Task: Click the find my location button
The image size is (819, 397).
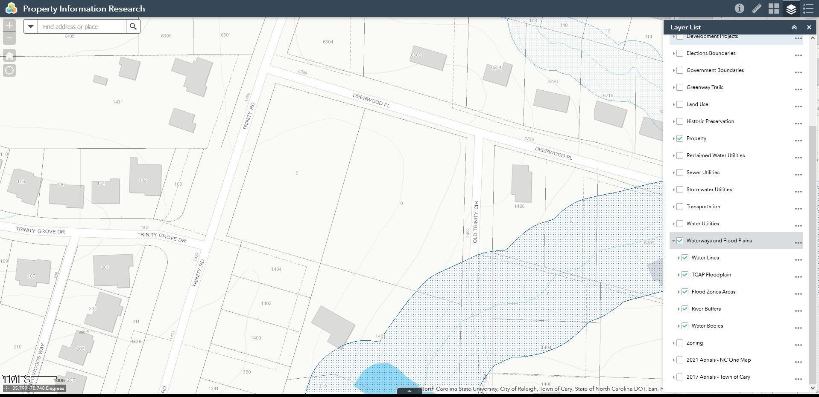Action: click(9, 70)
